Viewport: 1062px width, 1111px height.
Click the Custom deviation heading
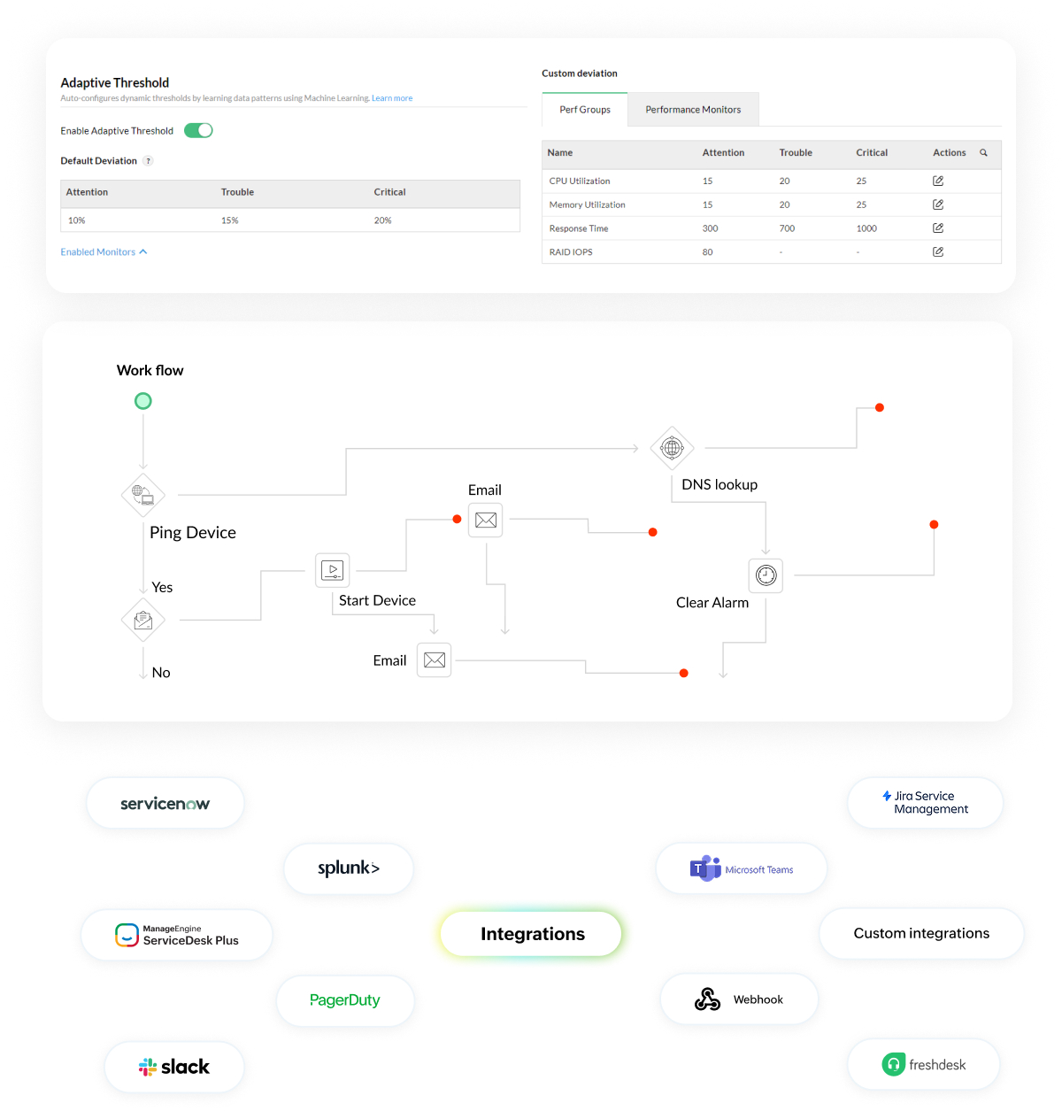580,73
